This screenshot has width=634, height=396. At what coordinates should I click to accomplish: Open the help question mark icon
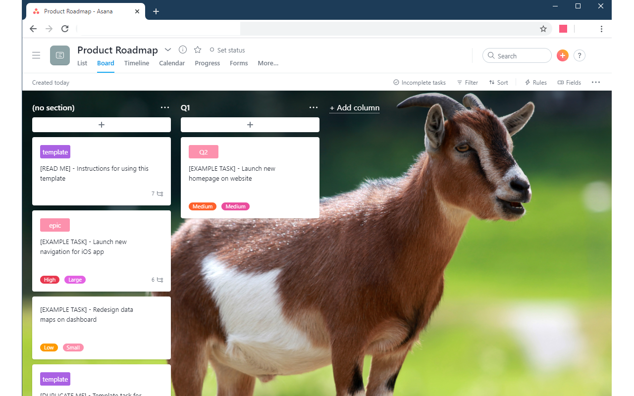[580, 55]
